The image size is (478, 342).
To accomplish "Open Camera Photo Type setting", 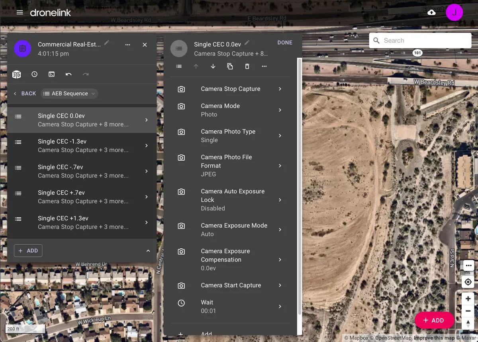I will [230, 136].
